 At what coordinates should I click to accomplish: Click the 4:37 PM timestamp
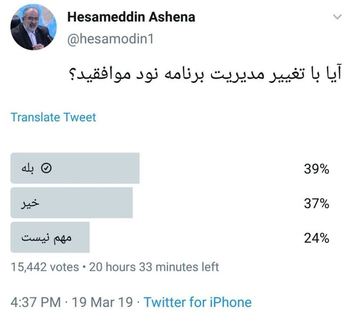(x=35, y=302)
